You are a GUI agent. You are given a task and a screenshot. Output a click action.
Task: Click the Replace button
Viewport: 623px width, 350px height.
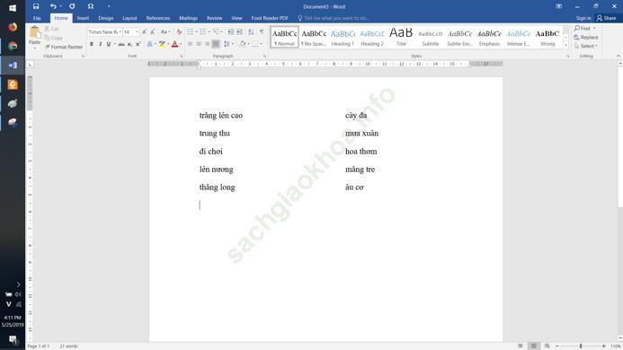(x=586, y=38)
